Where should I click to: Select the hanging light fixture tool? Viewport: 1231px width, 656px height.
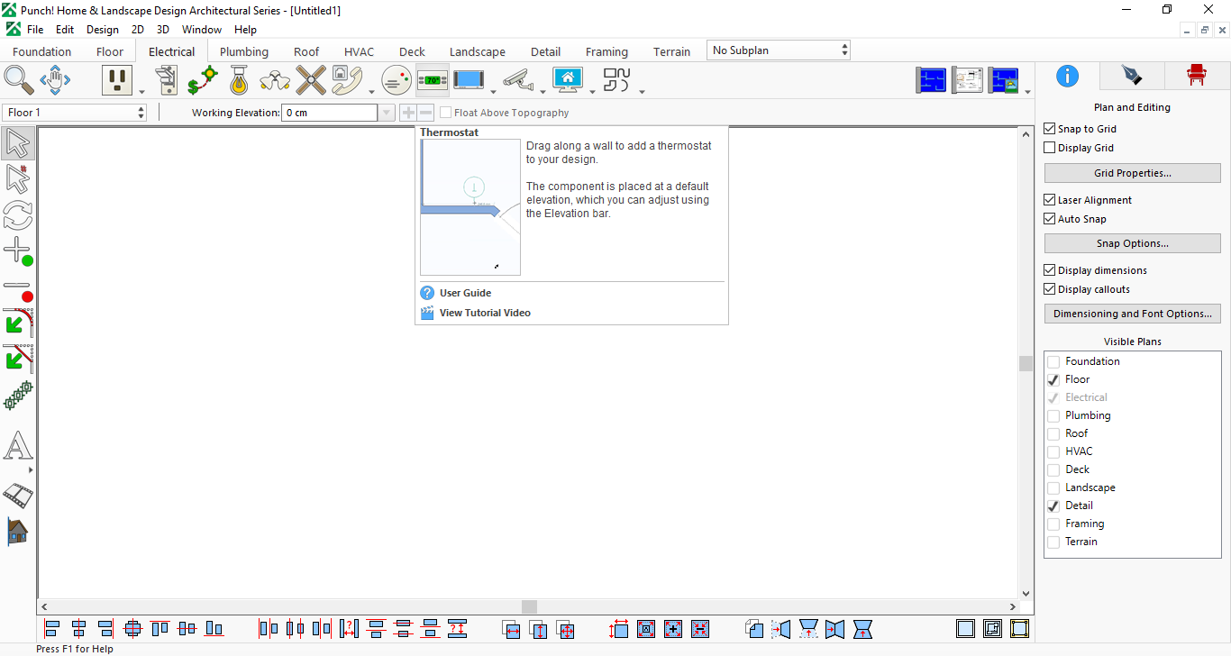(x=239, y=80)
